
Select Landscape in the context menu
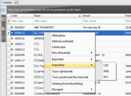coord(69,47)
